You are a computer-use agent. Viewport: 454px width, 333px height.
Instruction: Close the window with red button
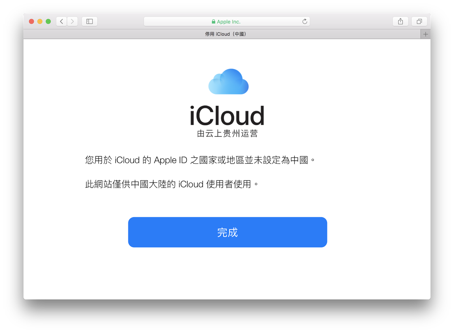(31, 22)
